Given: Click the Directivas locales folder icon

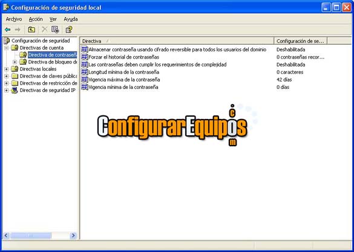Looking at the screenshot, I should (15, 69).
